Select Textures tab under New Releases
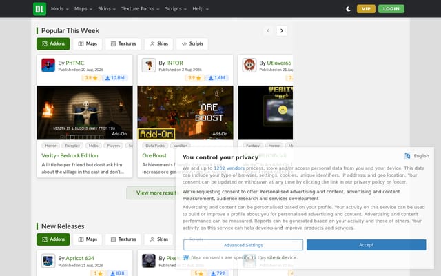The image size is (441, 276). tap(123, 239)
